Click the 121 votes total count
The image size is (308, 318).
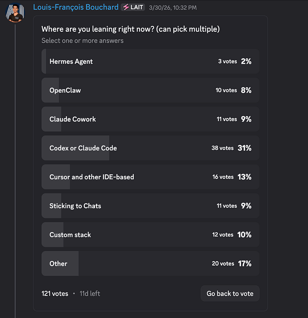55,293
